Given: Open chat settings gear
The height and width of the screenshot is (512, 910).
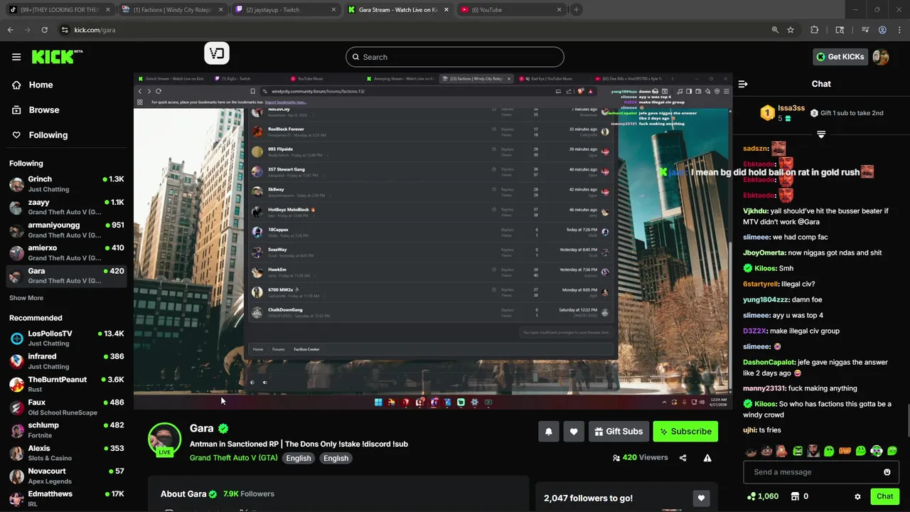Looking at the screenshot, I should click(x=857, y=496).
